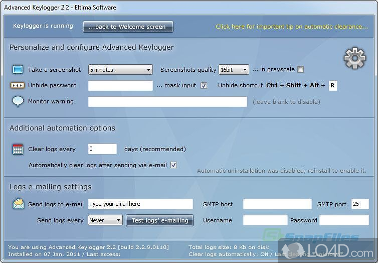Click the SMTP port field showing 25
Viewport: 378px width, 263px height.
(x=360, y=204)
